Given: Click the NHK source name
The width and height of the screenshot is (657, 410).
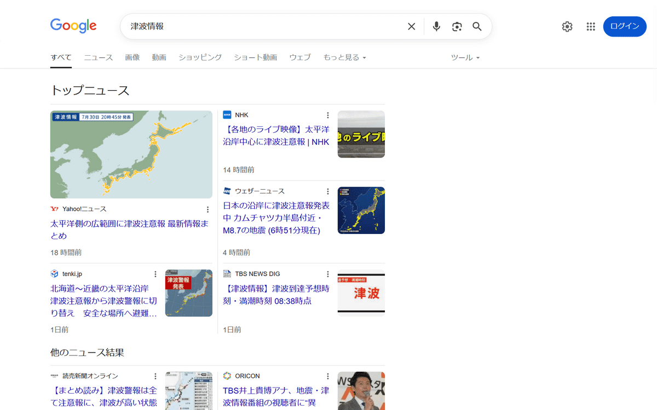Looking at the screenshot, I should click(241, 115).
